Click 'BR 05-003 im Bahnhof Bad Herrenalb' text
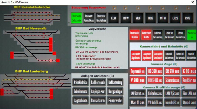197x109 pixels. click(98, 67)
